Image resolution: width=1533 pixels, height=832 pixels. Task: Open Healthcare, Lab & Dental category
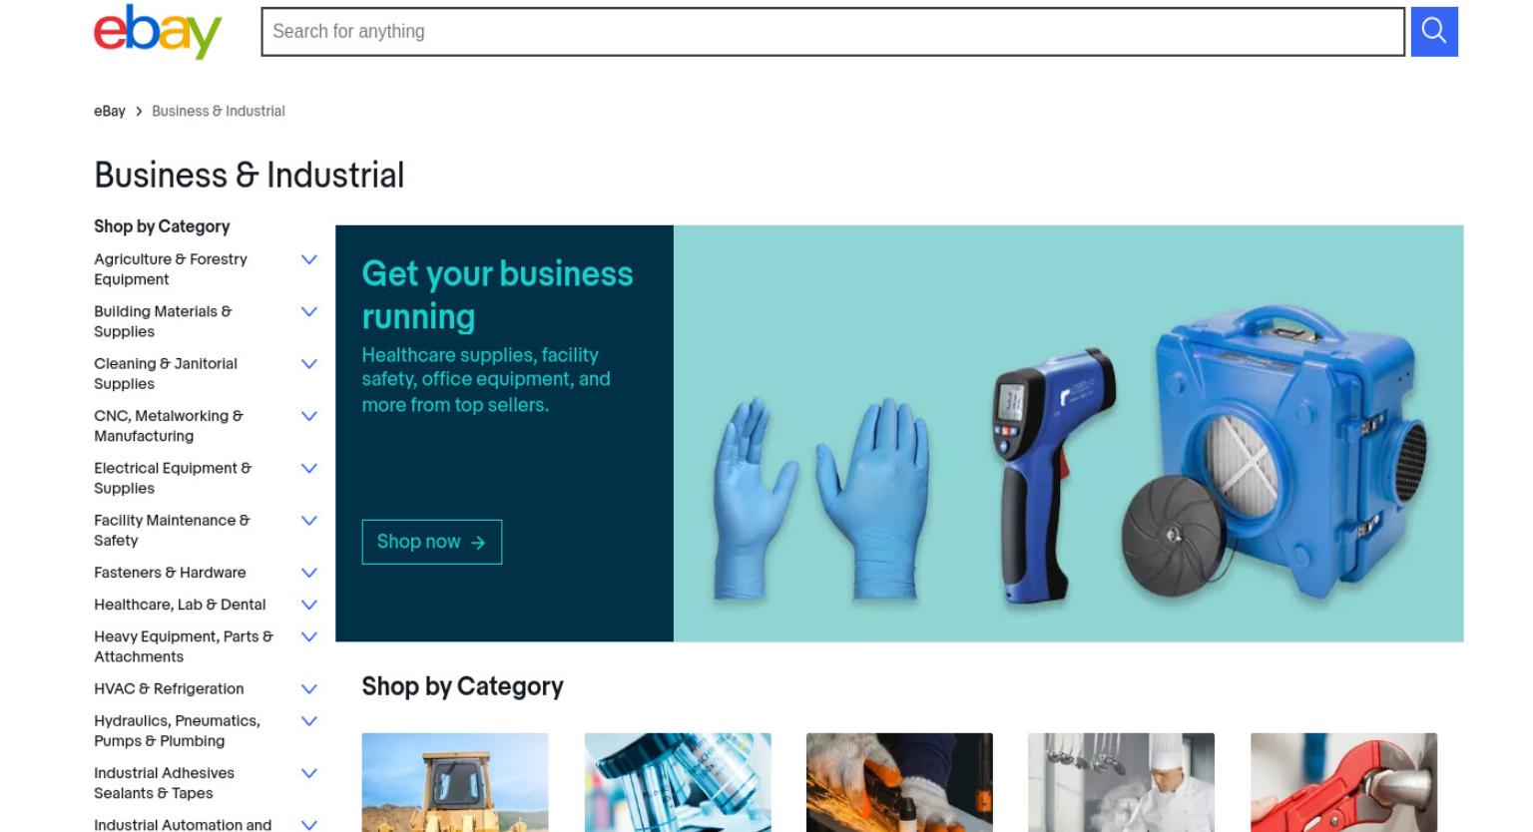(180, 605)
